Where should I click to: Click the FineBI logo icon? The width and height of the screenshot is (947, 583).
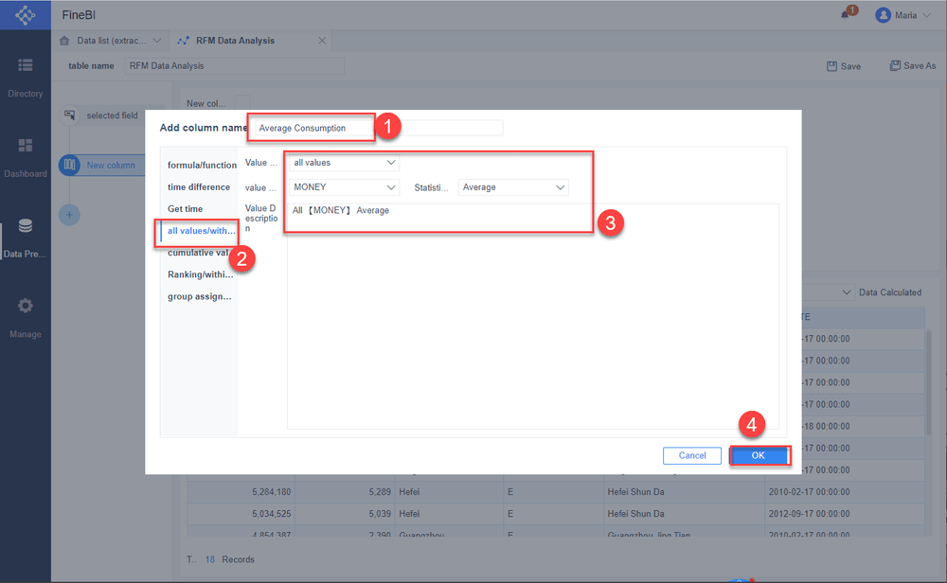pyautogui.click(x=25, y=15)
